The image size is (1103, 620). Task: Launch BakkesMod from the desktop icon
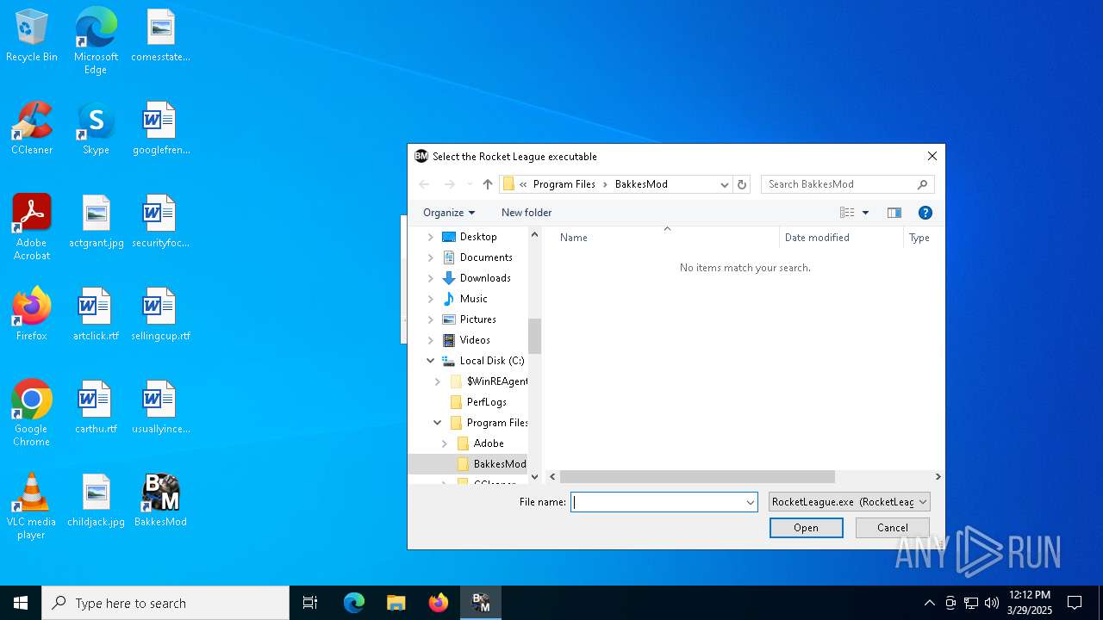coord(160,501)
